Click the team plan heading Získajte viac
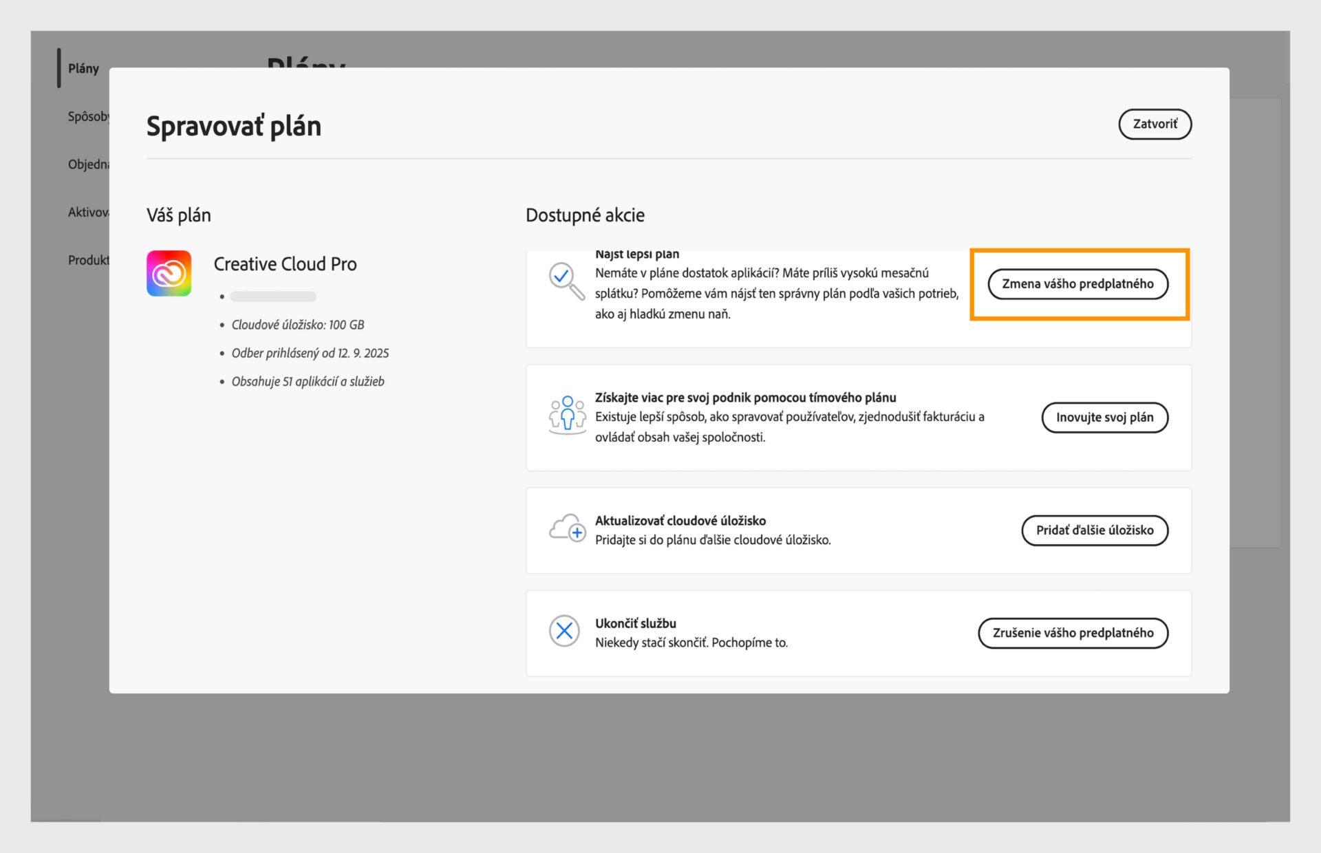 (x=745, y=398)
